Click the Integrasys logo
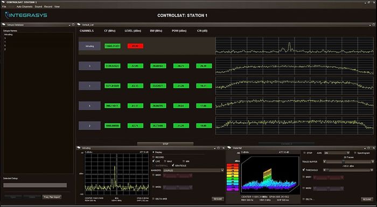377x207 pixels. (26, 16)
